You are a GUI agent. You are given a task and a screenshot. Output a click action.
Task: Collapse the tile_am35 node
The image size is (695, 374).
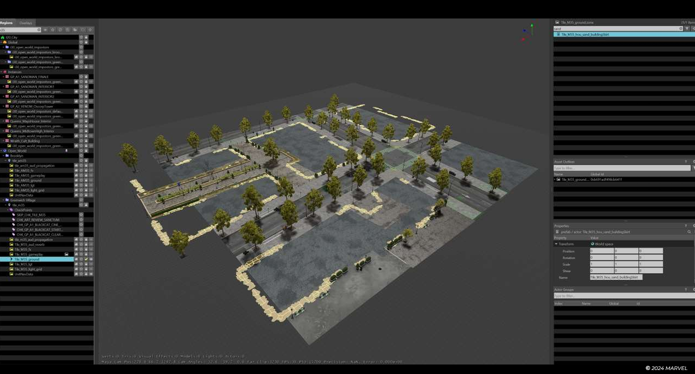point(6,161)
